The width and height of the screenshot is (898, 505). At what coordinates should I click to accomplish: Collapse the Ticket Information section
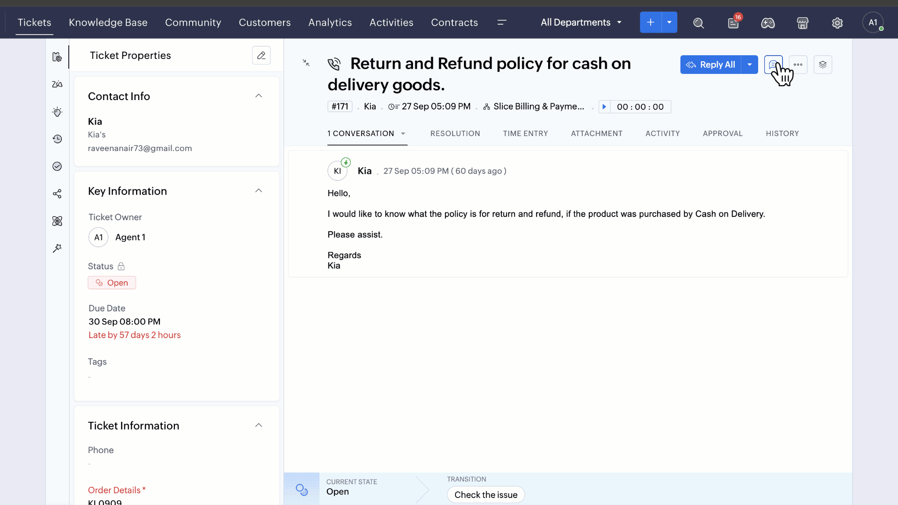pyautogui.click(x=259, y=426)
